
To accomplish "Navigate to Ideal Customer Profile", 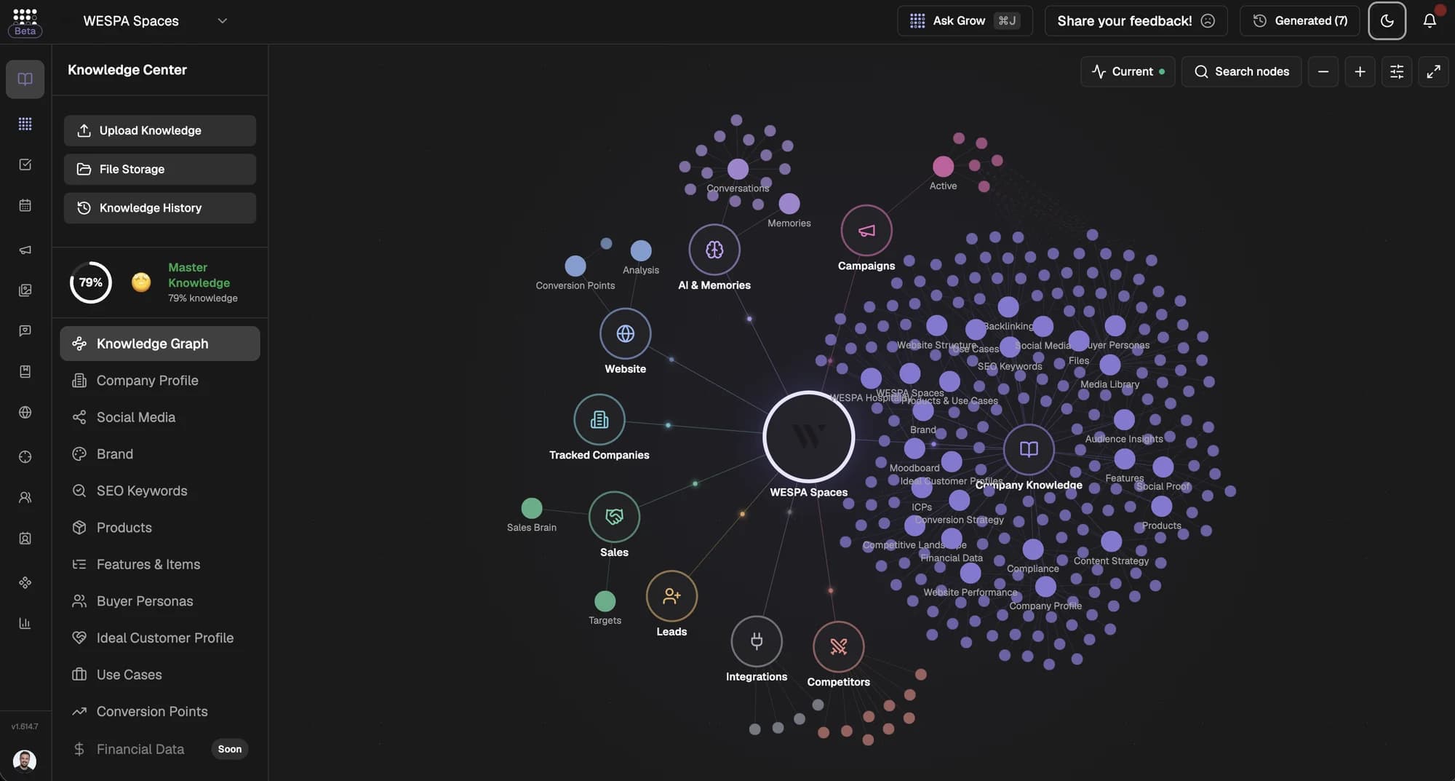I will [x=160, y=638].
